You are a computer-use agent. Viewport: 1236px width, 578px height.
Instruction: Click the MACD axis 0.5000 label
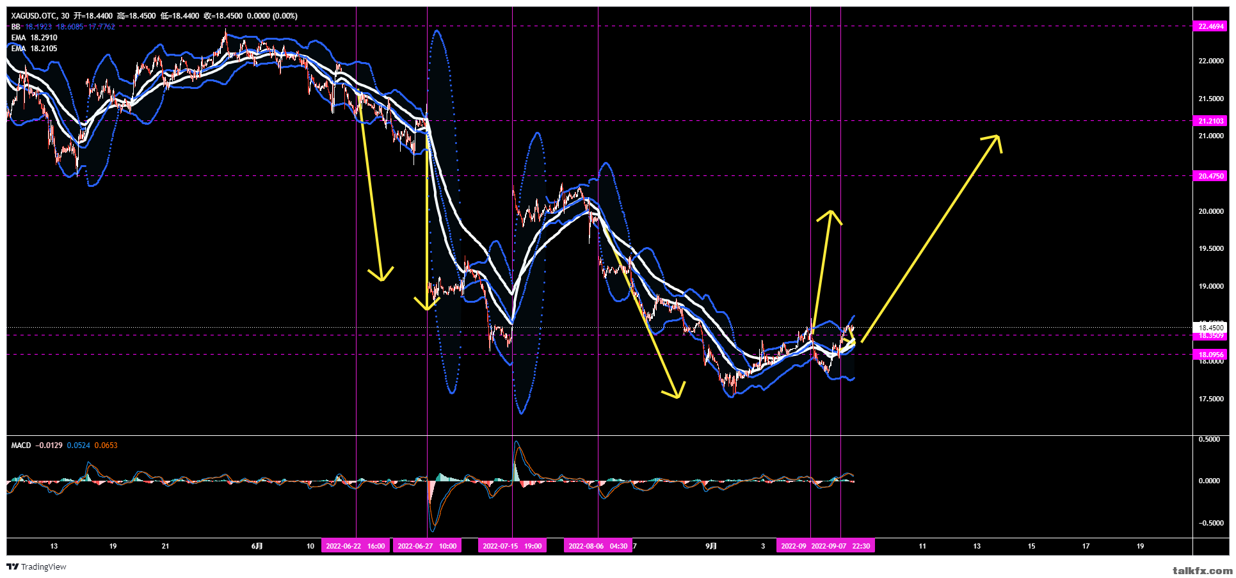(1209, 439)
